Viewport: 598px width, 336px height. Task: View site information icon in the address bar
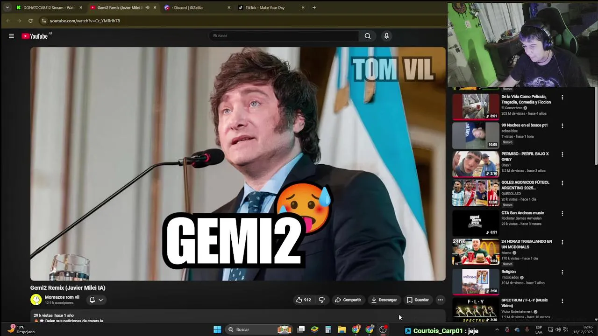coord(43,21)
